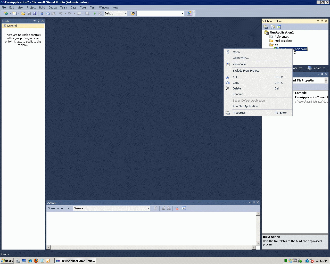Image resolution: width=330 pixels, height=264 pixels.
Task: Choose Open With... from the context menu
Action: 258,58
